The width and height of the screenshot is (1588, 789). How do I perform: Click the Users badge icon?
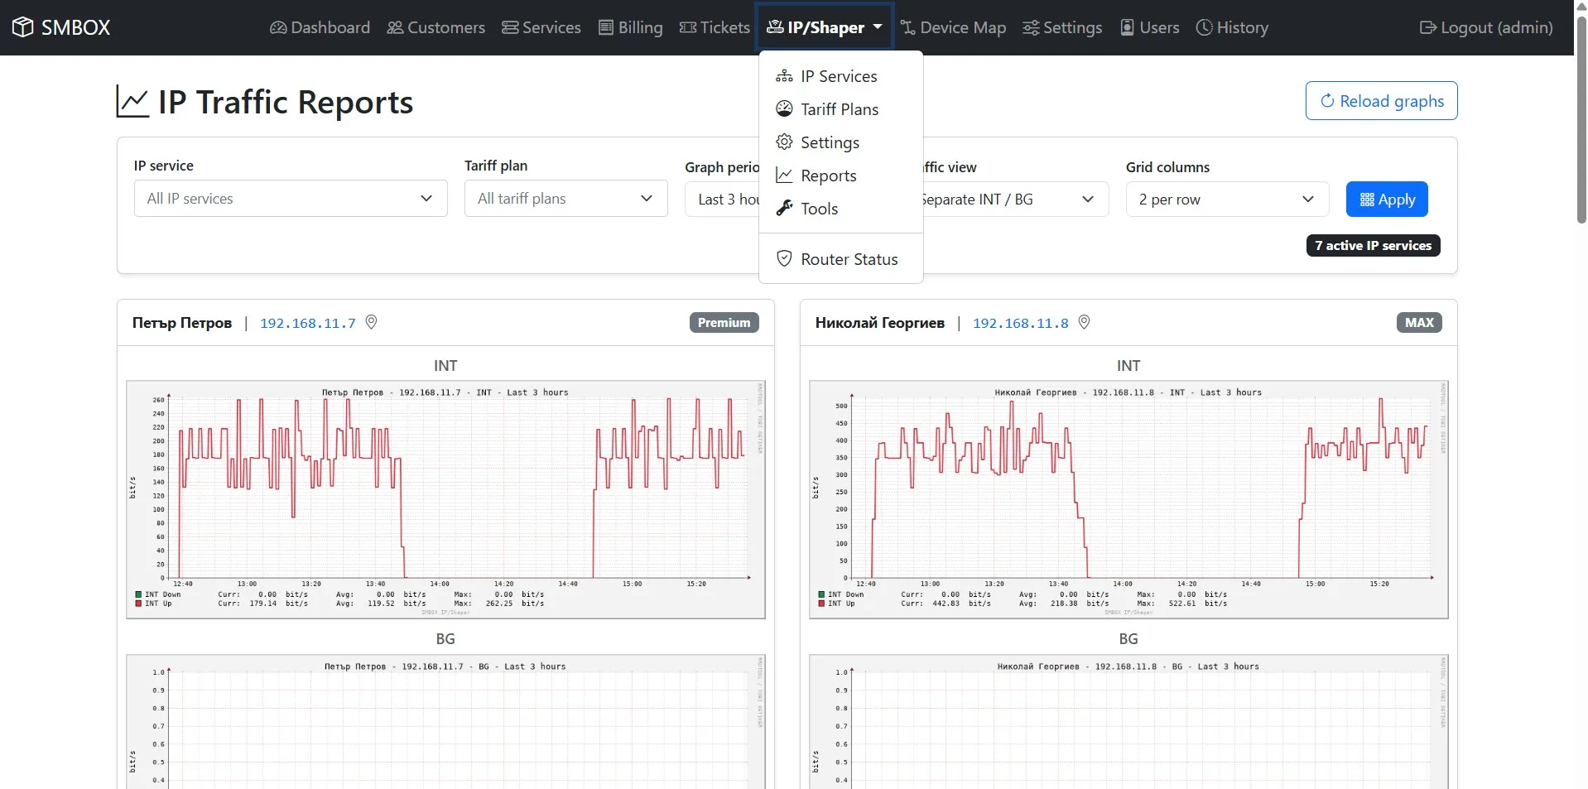[x=1127, y=27]
